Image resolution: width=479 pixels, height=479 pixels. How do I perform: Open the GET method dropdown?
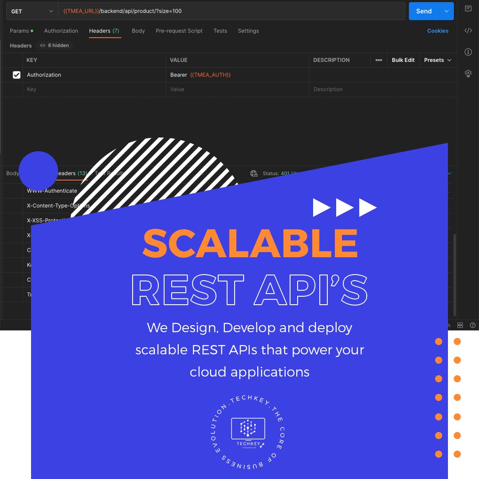click(x=32, y=11)
